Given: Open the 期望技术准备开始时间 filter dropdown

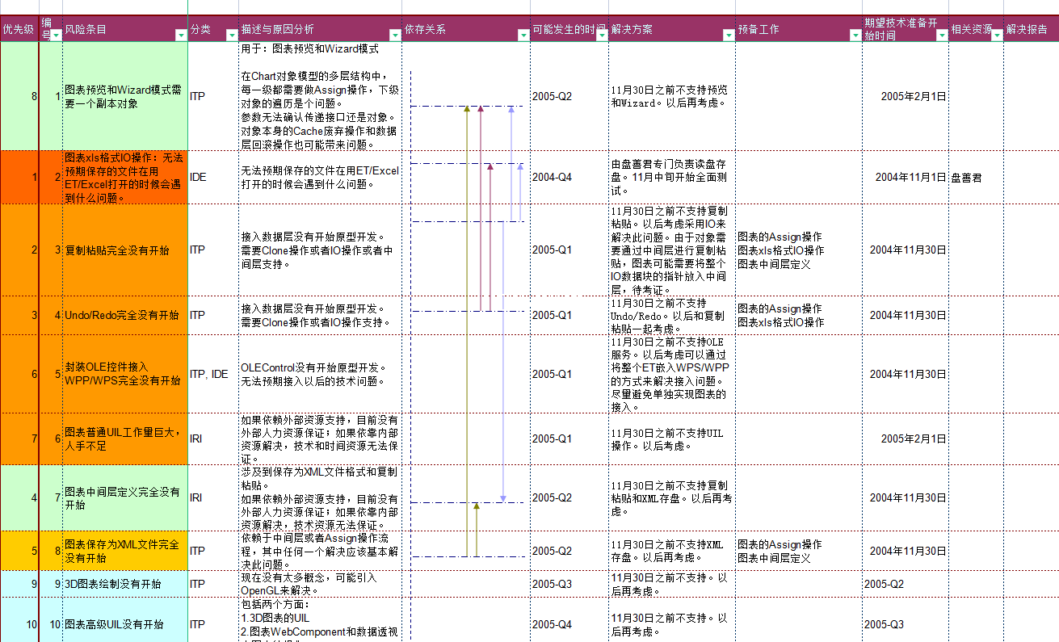Looking at the screenshot, I should coord(941,36).
